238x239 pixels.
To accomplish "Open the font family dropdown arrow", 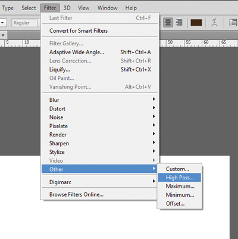I will pyautogui.click(x=2, y=23).
